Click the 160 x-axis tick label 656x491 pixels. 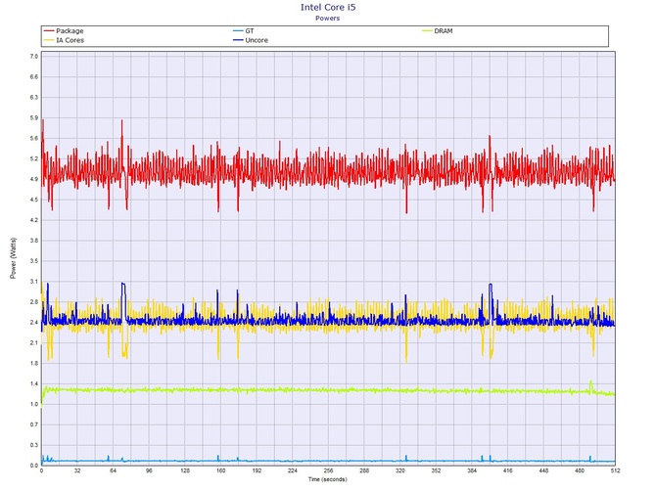tap(221, 470)
